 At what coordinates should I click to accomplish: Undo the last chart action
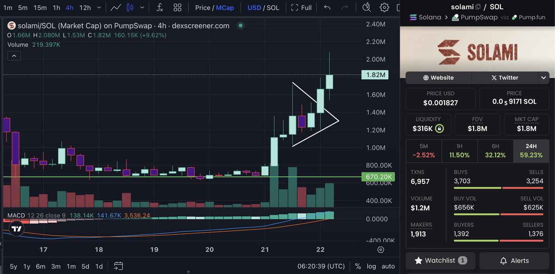tap(327, 7)
